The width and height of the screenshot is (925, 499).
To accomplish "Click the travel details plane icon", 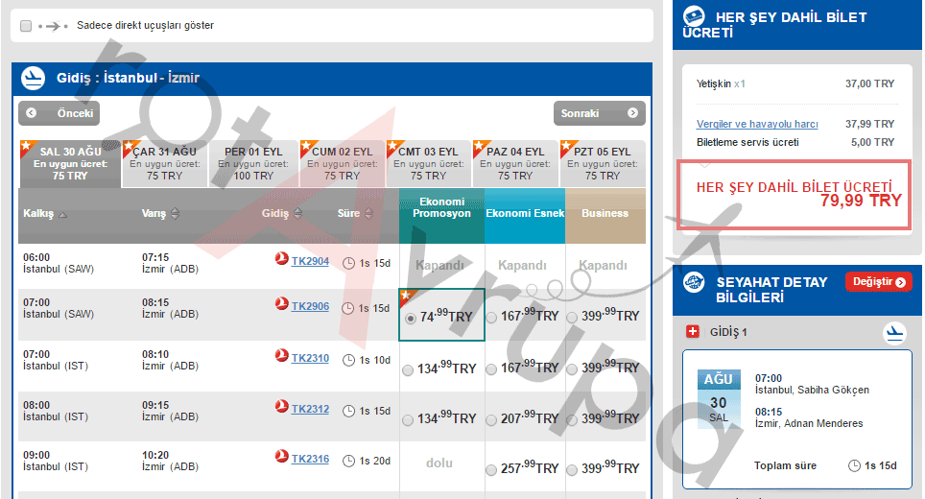I will pos(696,282).
